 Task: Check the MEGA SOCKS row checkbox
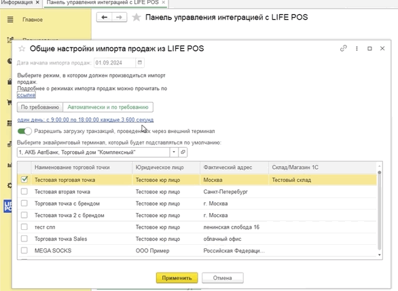tap(24, 250)
